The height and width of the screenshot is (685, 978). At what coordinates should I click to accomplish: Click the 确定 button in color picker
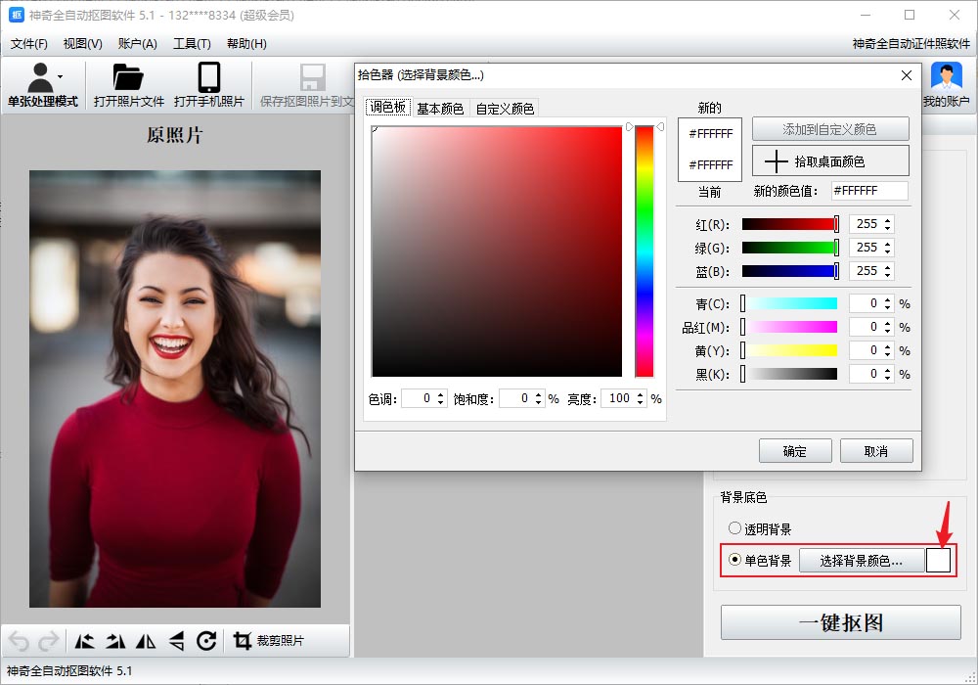[x=795, y=451]
